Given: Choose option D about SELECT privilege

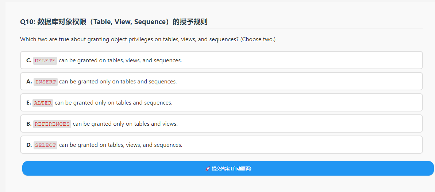Looking at the screenshot, I should (x=222, y=145).
